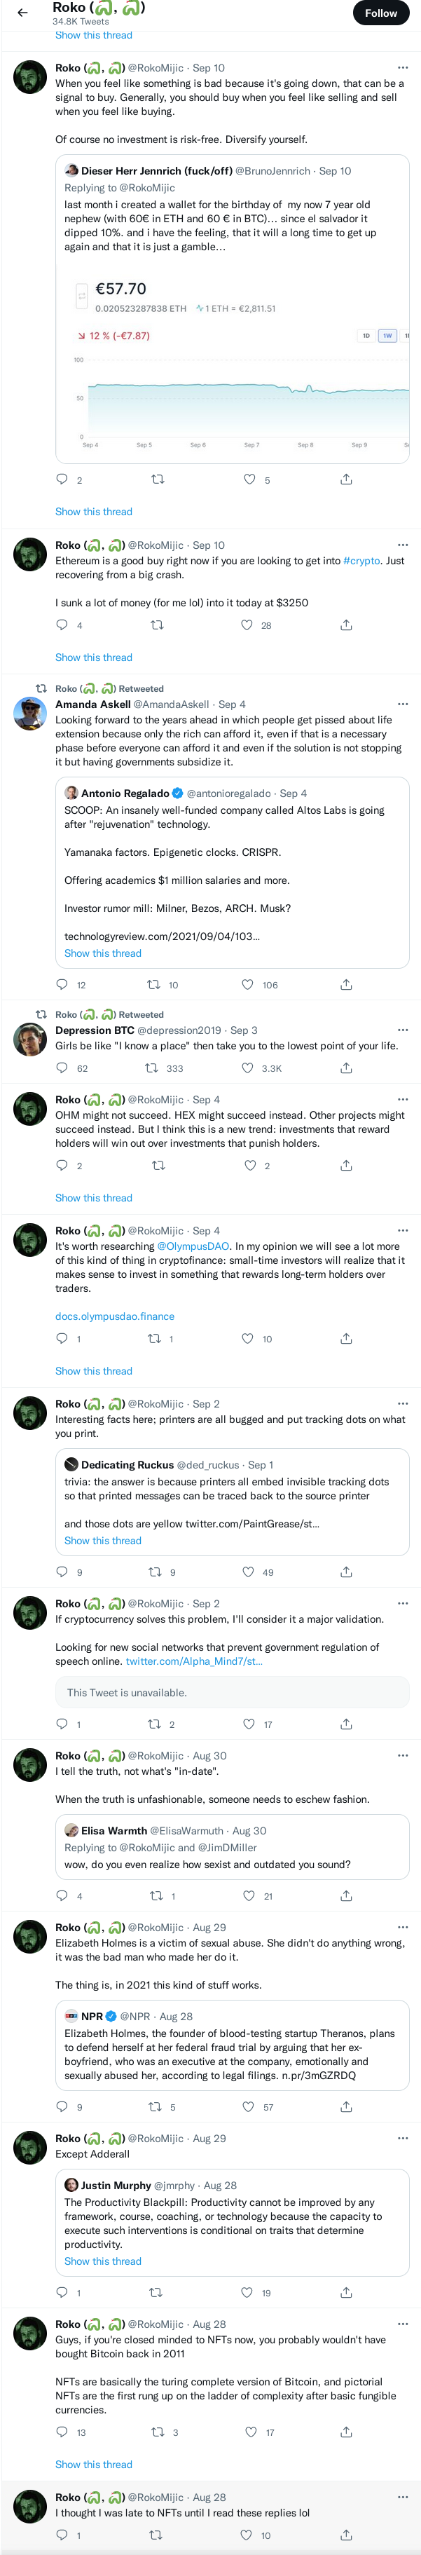Retweet the Depression BTC tweet

151,1068
